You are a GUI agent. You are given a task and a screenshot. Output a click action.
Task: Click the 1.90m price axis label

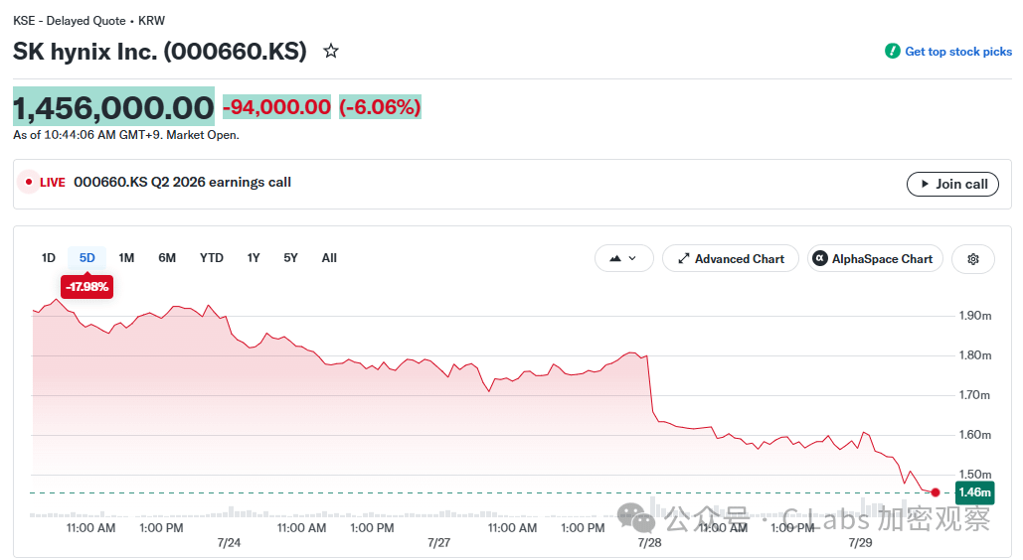[x=974, y=316]
